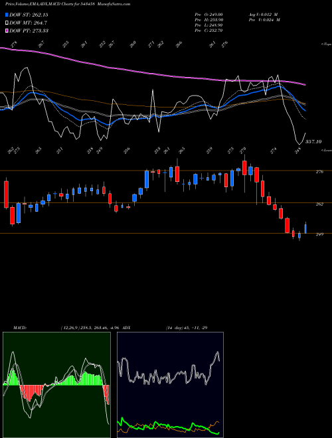This screenshot has width=332, height=438.
Task: Click the 276 price axis label
Action: (x=319, y=172)
